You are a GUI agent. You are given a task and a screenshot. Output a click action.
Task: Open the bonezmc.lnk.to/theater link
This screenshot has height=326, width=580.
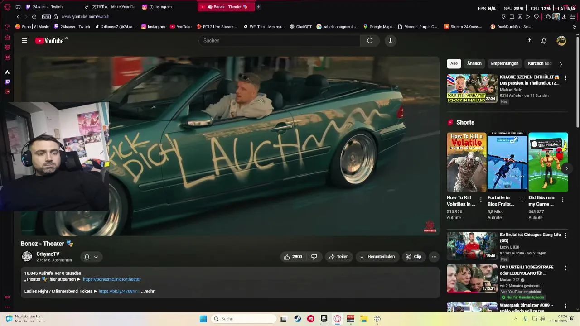111,279
